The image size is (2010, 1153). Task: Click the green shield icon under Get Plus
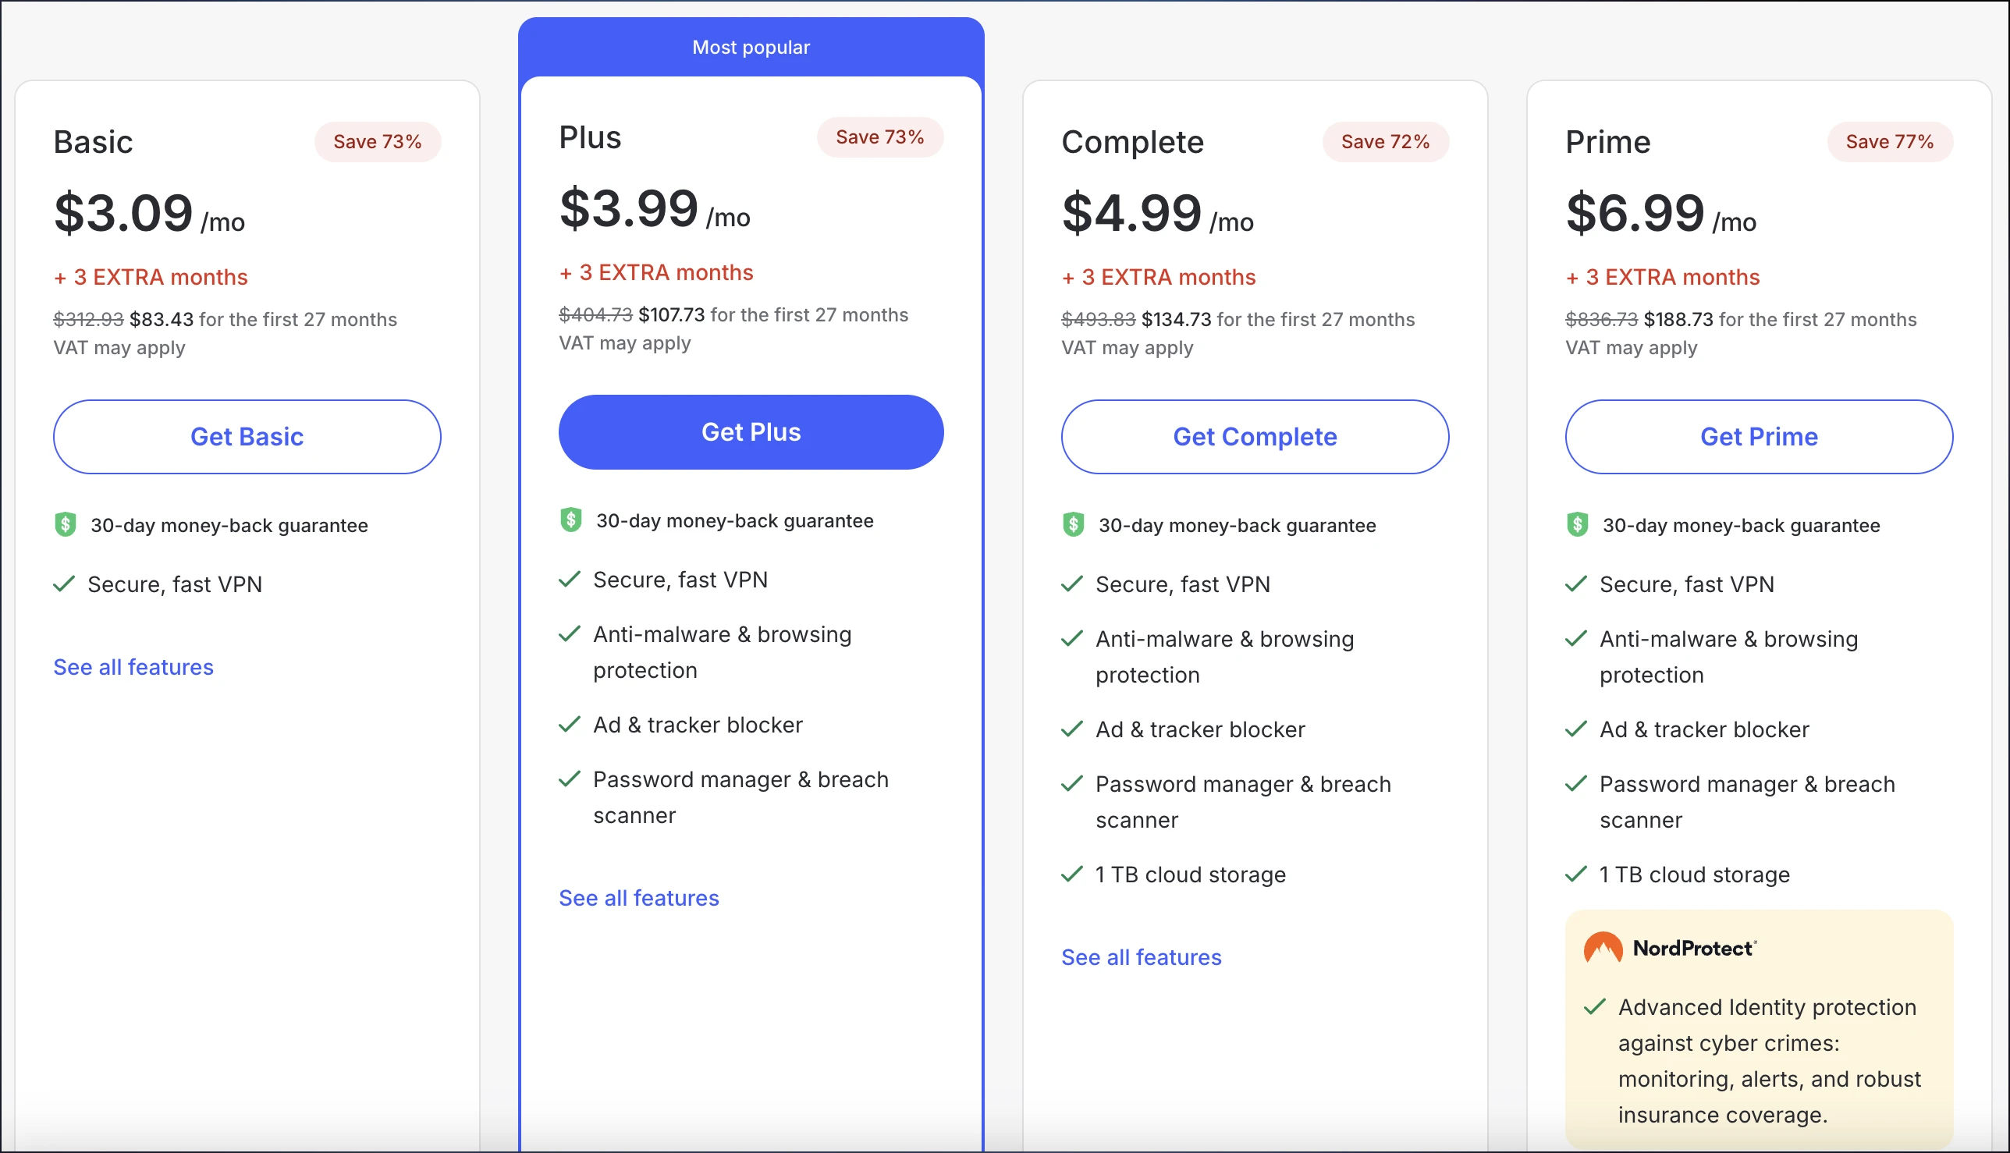click(x=570, y=520)
